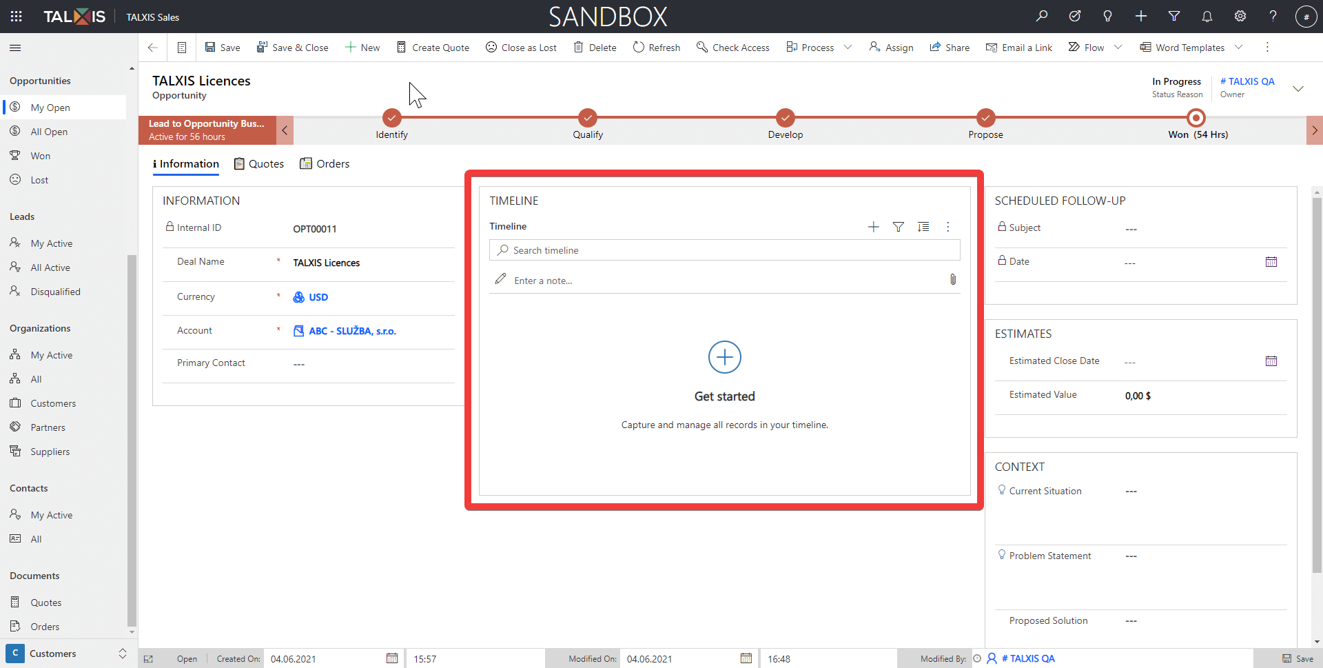Open the notifications bell
Screen dimensions: 1323x668
(1207, 16)
